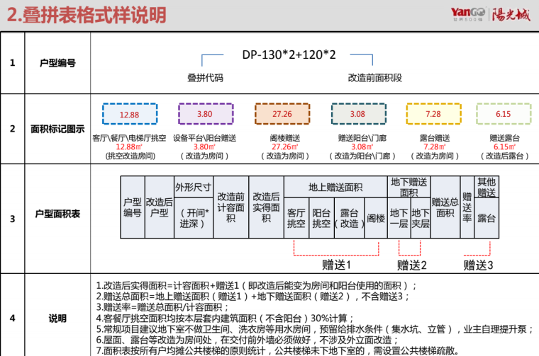Select the purple dashed 3.80 area box
The image size is (539, 356).
point(204,114)
